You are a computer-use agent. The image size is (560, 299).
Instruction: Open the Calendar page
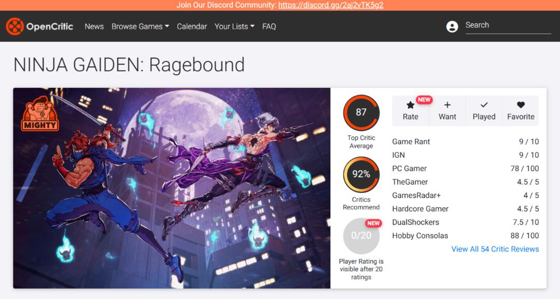tap(192, 26)
